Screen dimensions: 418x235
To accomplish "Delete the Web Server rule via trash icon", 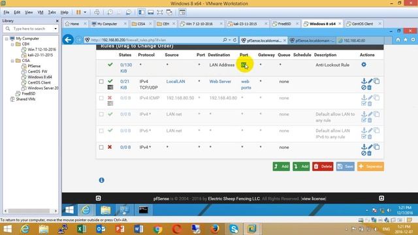I will click(370, 87).
